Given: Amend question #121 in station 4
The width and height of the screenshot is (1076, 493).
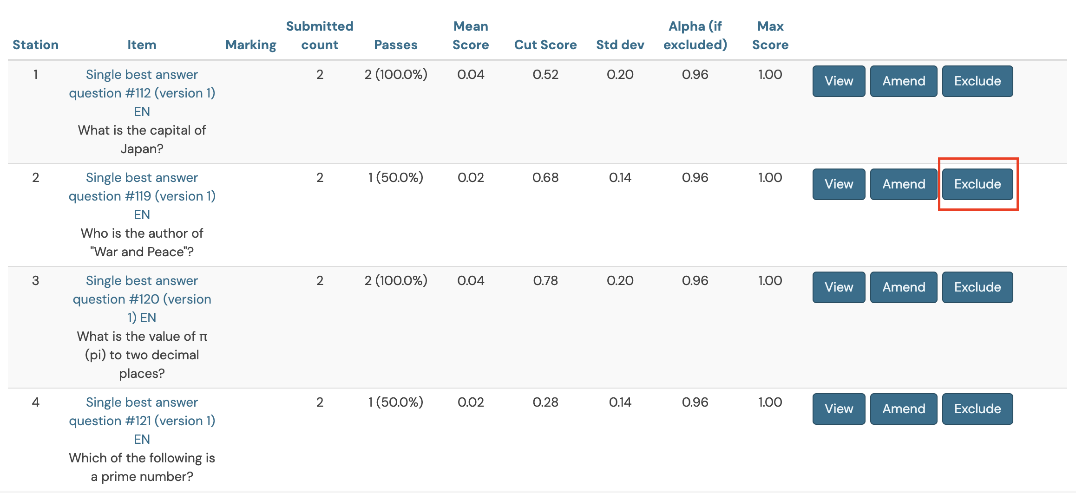Looking at the screenshot, I should (x=904, y=409).
